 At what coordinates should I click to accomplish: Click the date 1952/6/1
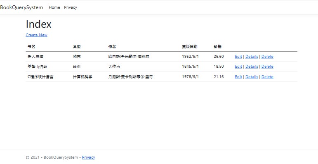point(190,57)
